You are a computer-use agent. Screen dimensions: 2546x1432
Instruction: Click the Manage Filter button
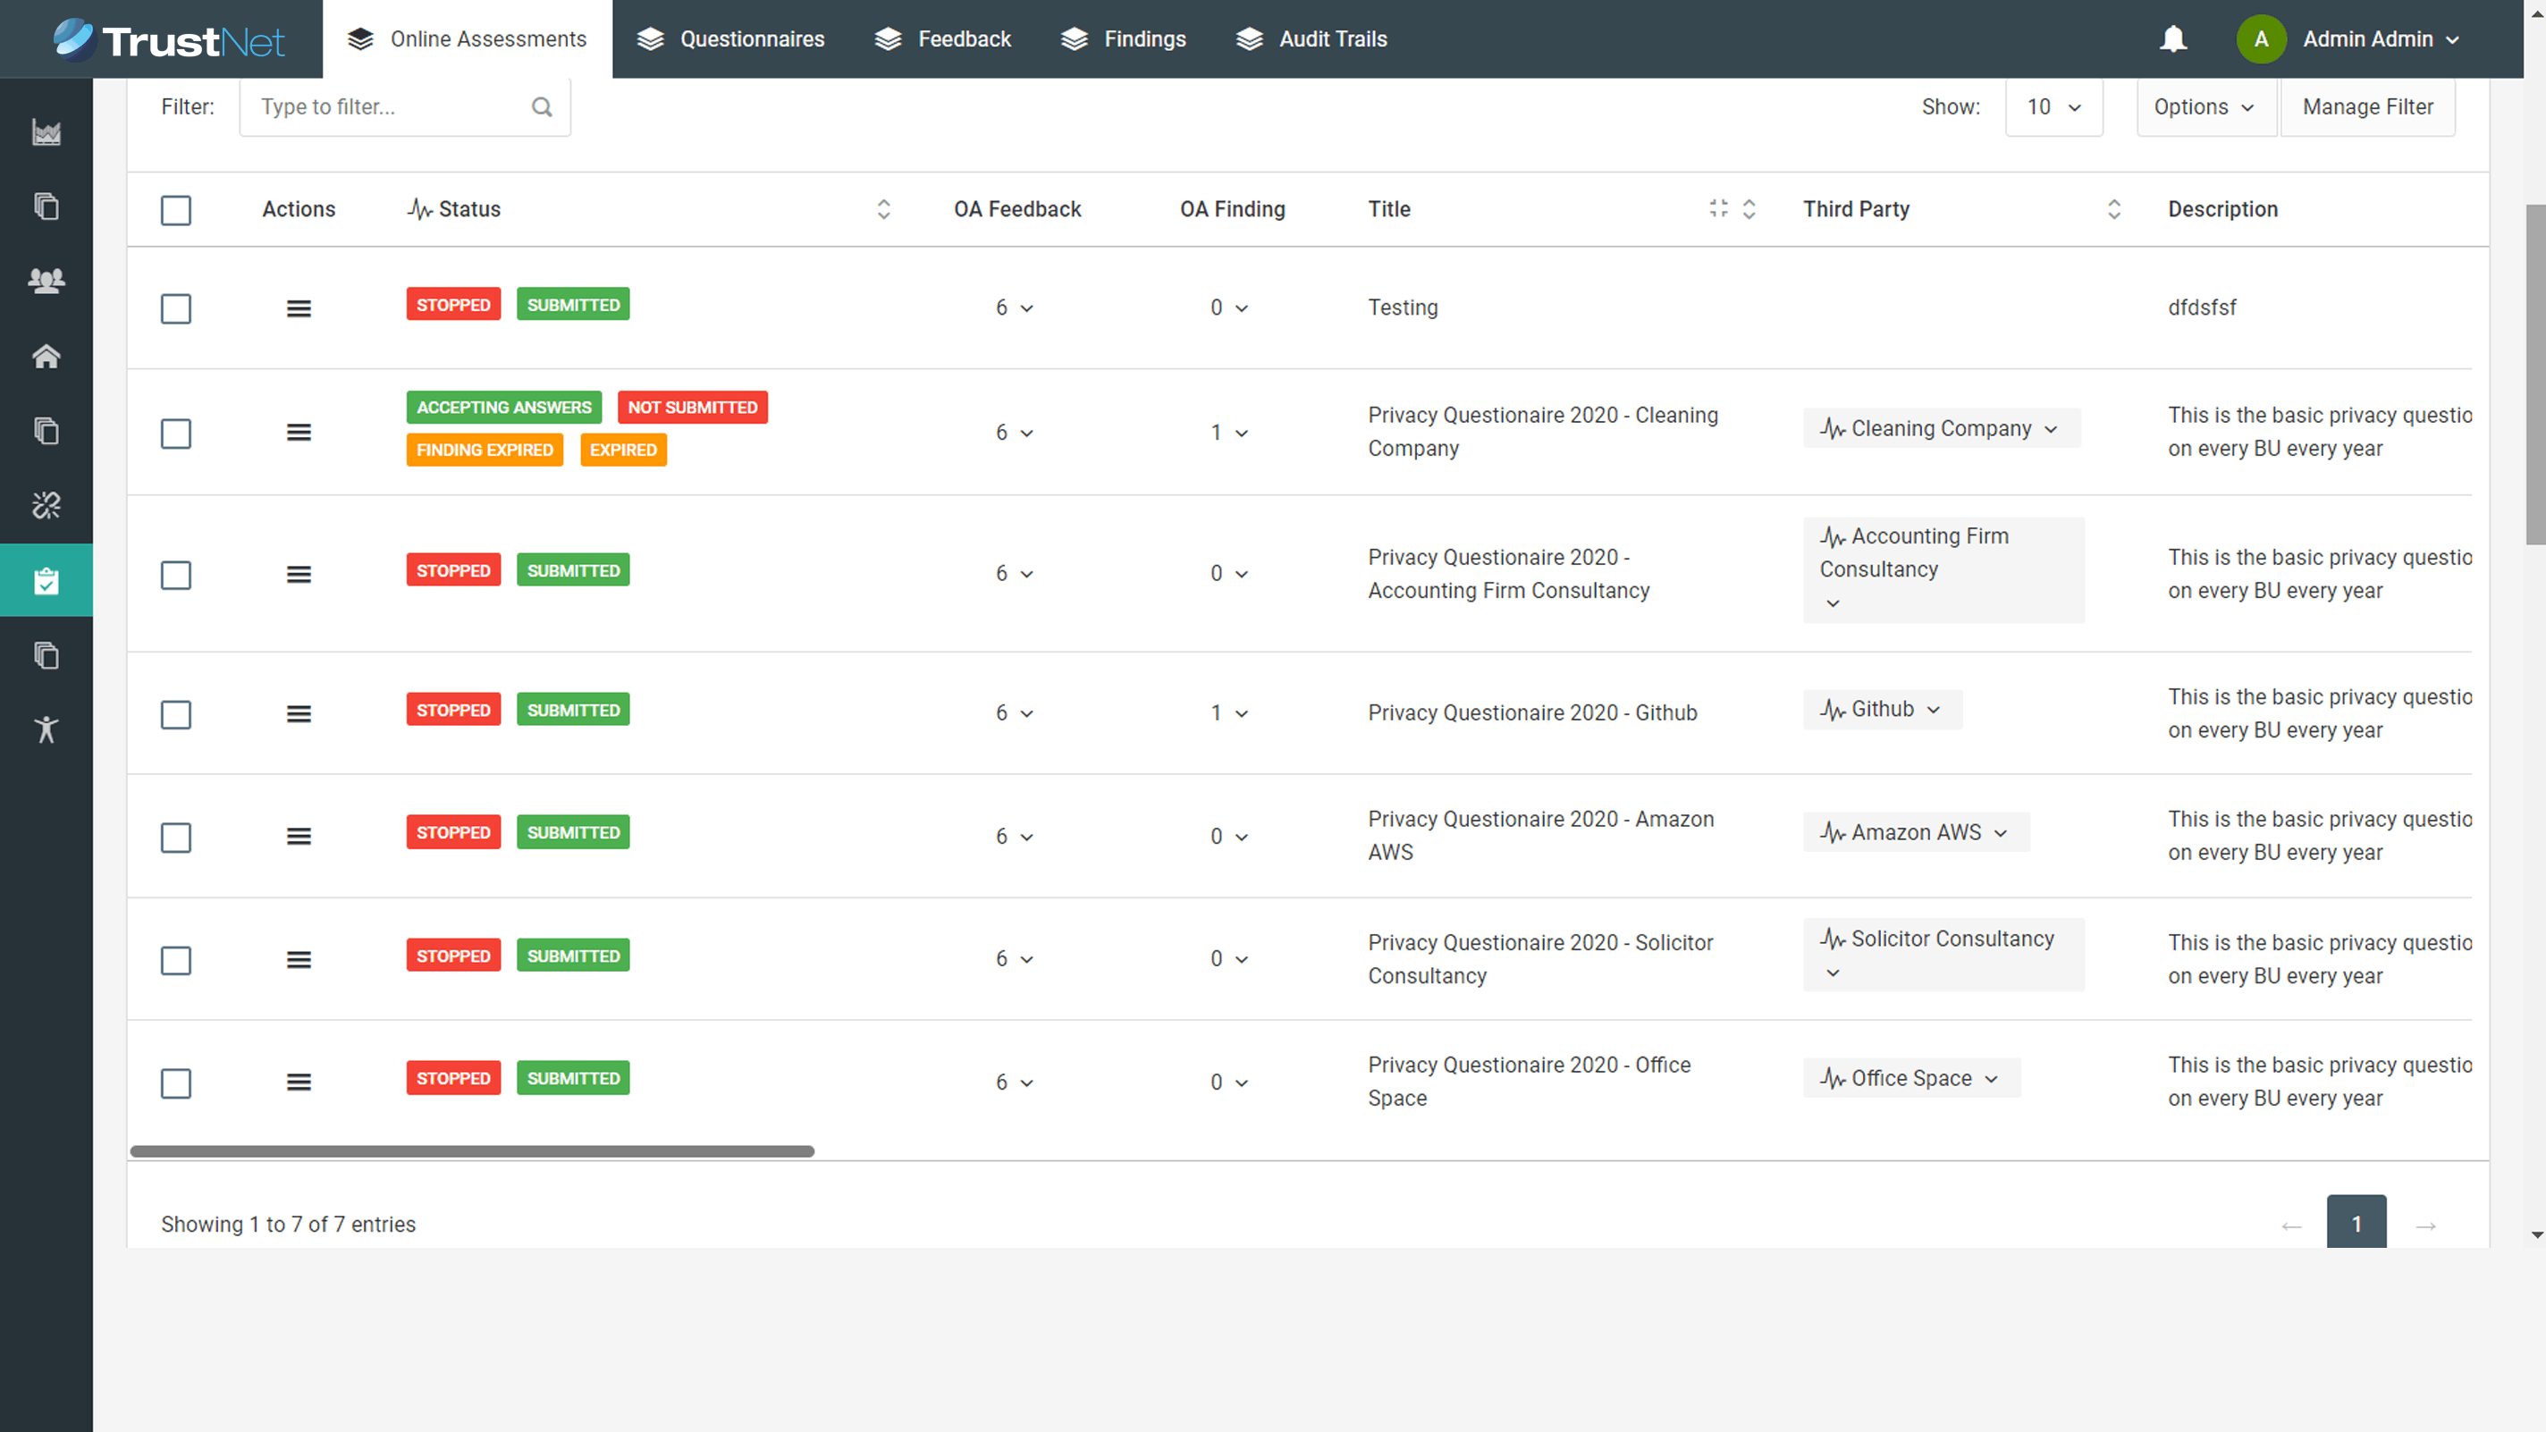(2367, 106)
